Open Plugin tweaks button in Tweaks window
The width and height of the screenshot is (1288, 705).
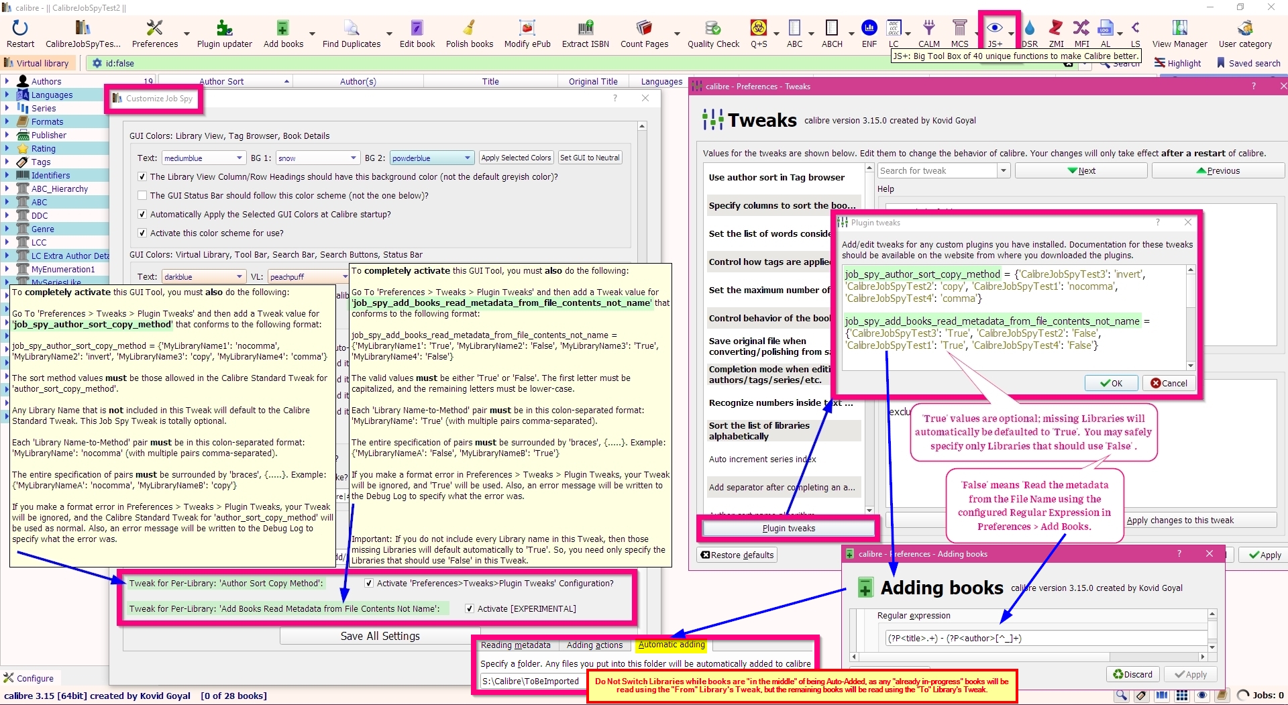pyautogui.click(x=788, y=529)
